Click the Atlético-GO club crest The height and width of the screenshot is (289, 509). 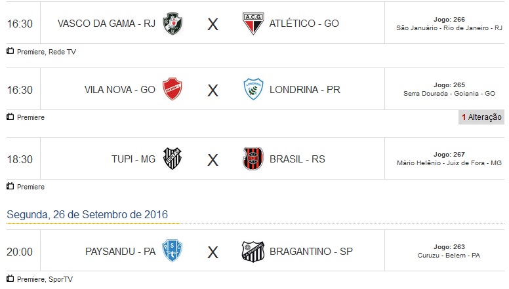(253, 24)
